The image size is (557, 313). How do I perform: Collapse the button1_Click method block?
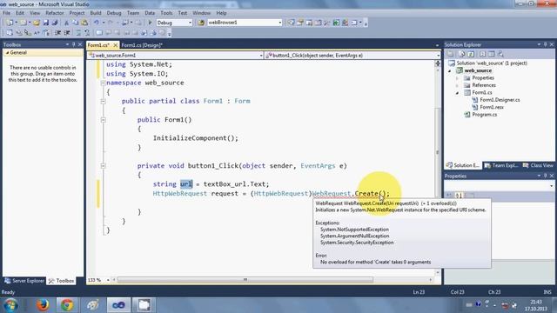(103, 166)
